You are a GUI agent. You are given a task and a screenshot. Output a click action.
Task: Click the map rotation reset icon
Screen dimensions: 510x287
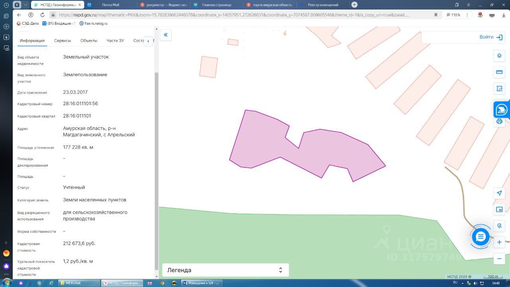499,226
